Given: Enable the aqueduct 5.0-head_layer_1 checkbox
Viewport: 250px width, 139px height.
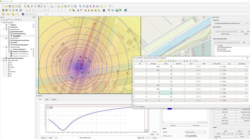Looking at the screenshot, I should tap(9, 54).
